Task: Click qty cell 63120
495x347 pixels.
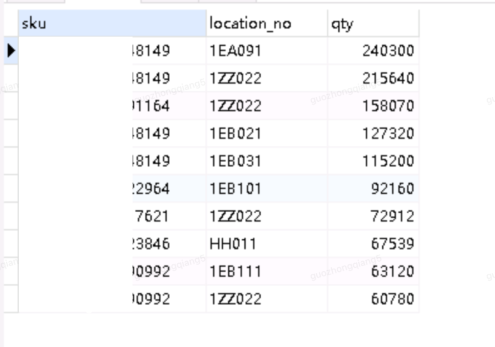Action: (x=374, y=271)
